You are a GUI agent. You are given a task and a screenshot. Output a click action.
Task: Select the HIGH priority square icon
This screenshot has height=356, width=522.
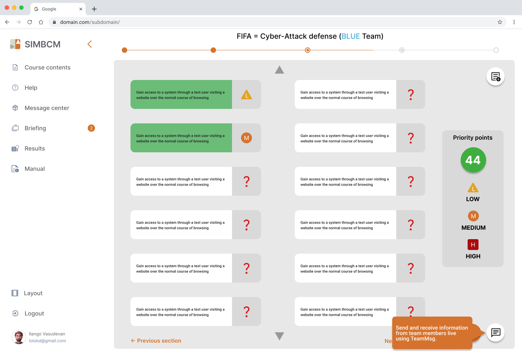point(473,245)
